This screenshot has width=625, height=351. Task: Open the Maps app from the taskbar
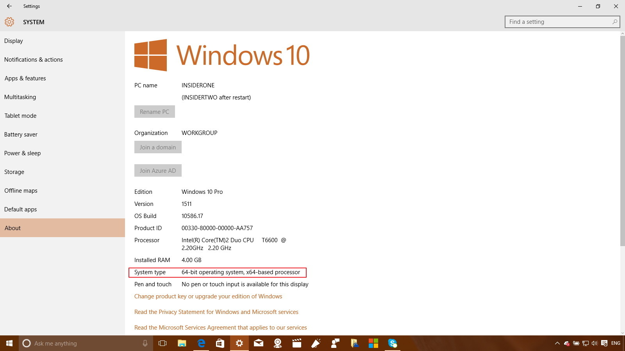tap(277, 343)
